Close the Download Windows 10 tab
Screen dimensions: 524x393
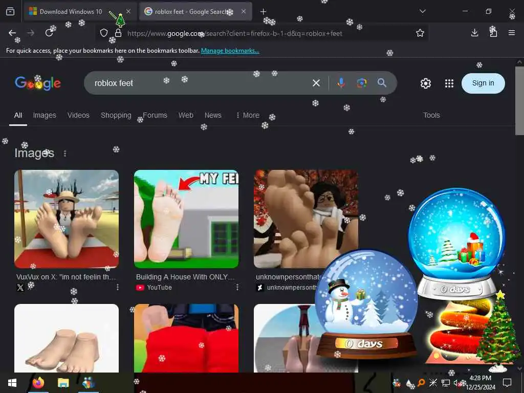pyautogui.click(x=128, y=11)
